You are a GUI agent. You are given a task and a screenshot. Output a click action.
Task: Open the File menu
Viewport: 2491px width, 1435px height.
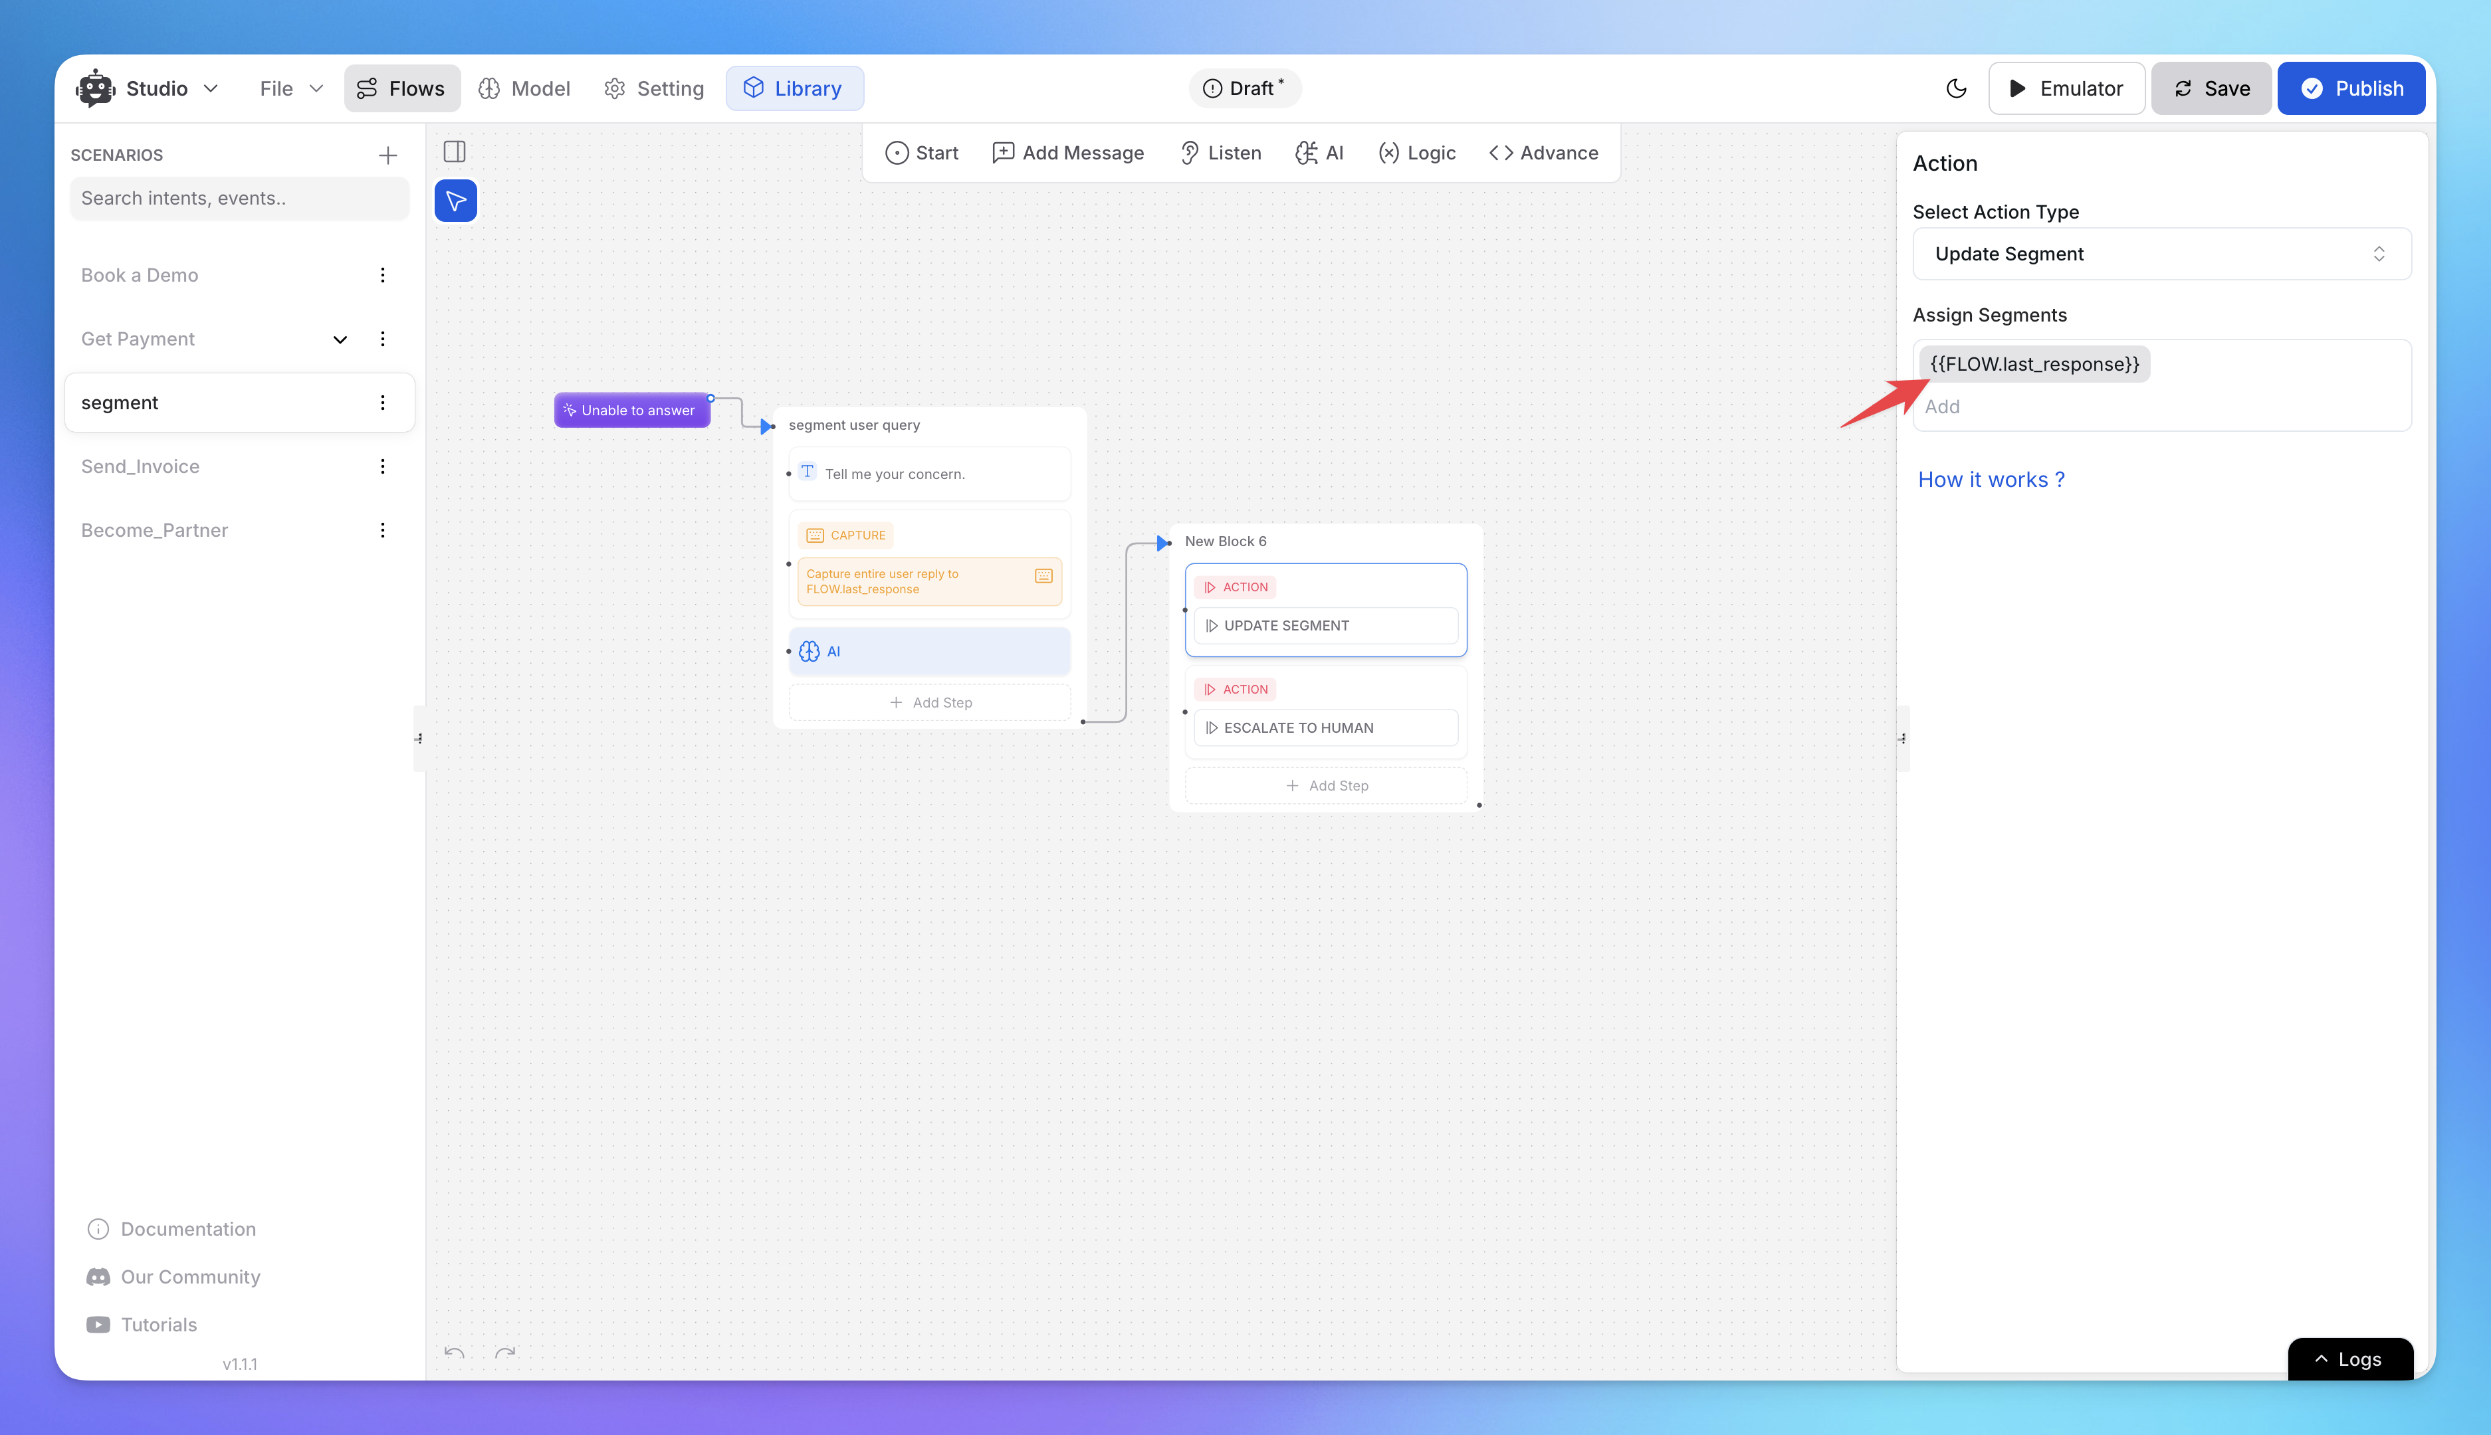pos(292,89)
